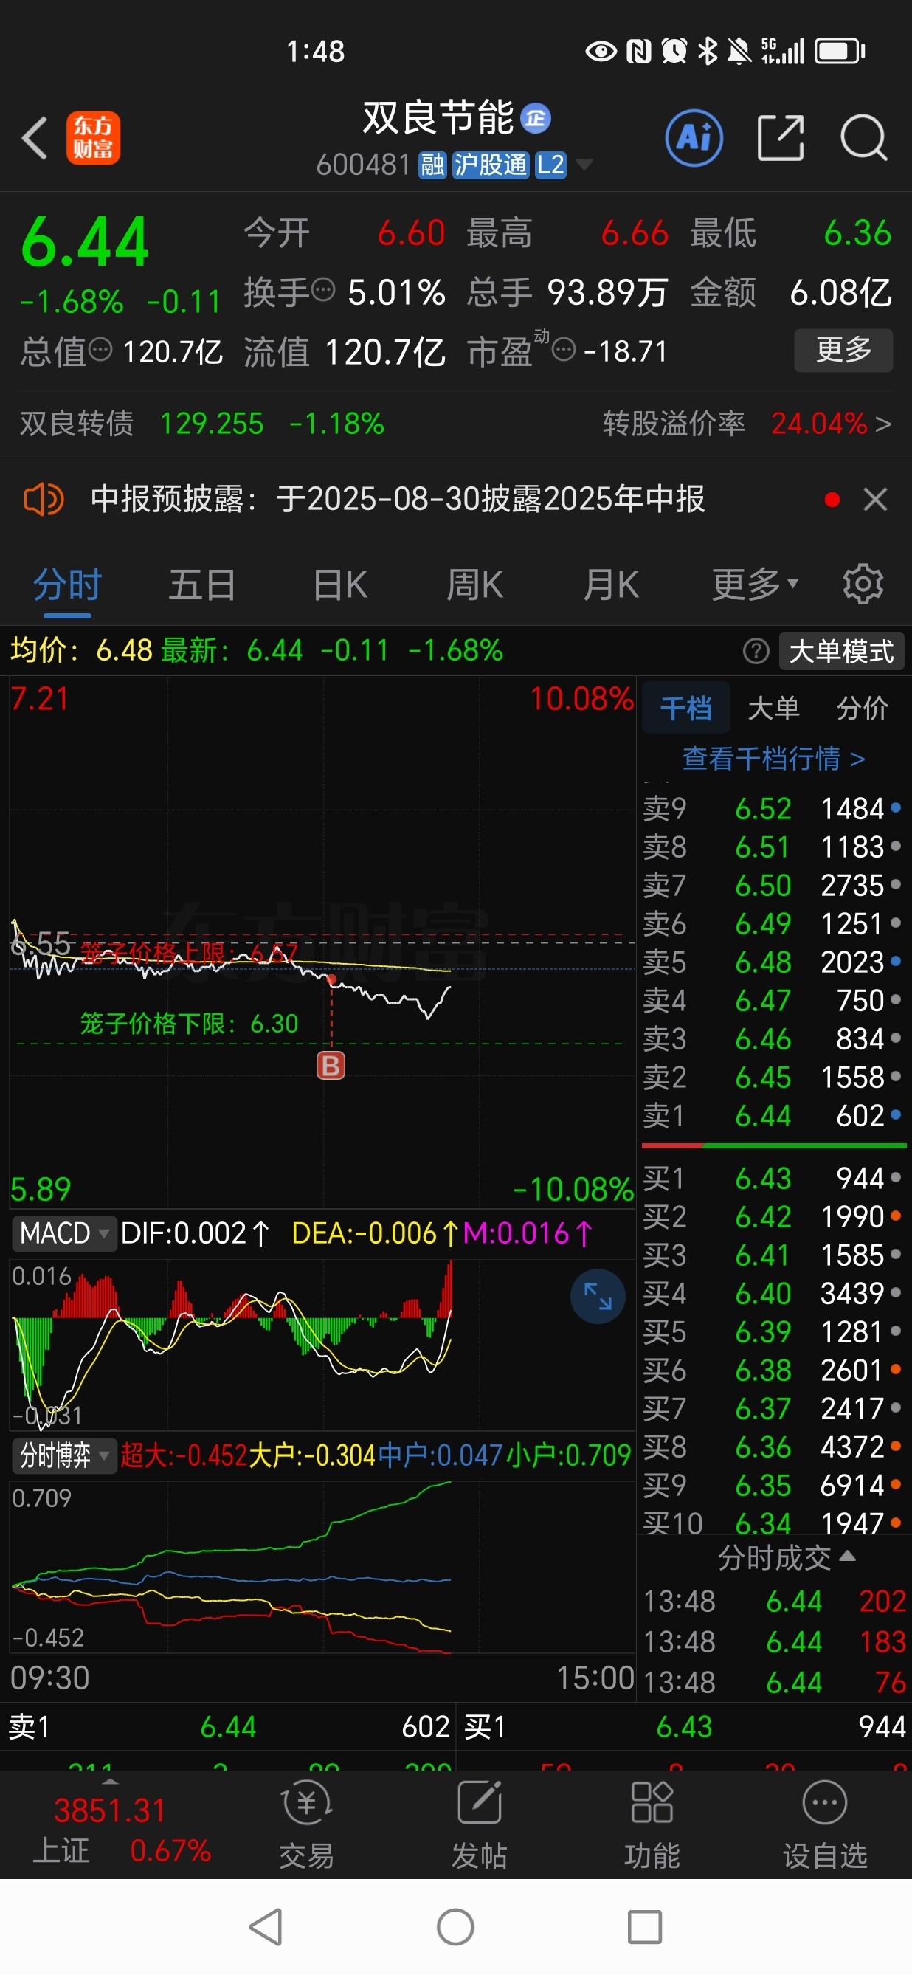
Task: Select 买4 6.40 order book row
Action: (773, 1293)
